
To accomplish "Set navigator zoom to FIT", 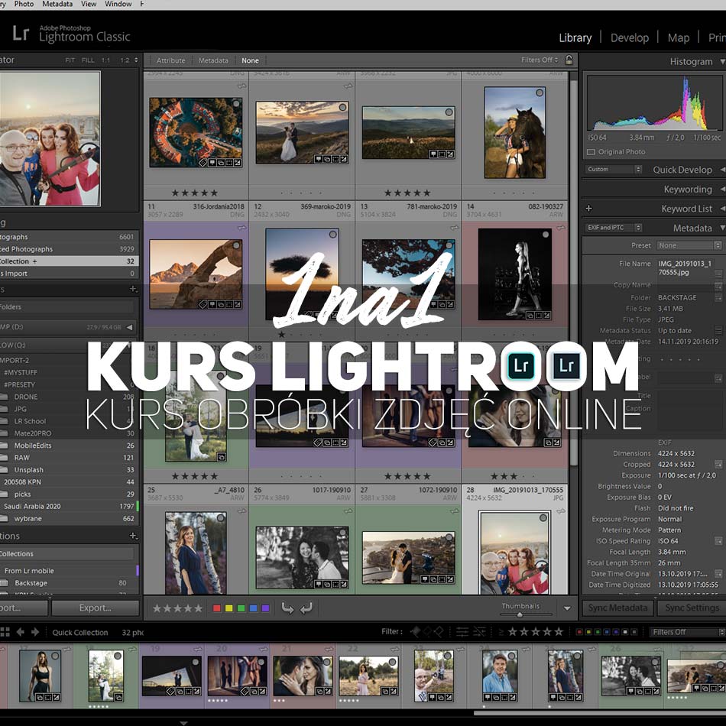I will click(70, 60).
